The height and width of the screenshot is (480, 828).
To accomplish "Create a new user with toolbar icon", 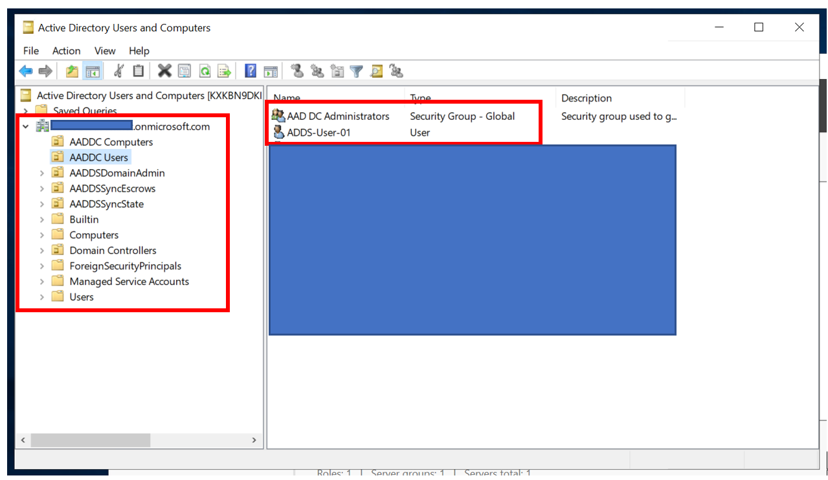I will coord(297,71).
